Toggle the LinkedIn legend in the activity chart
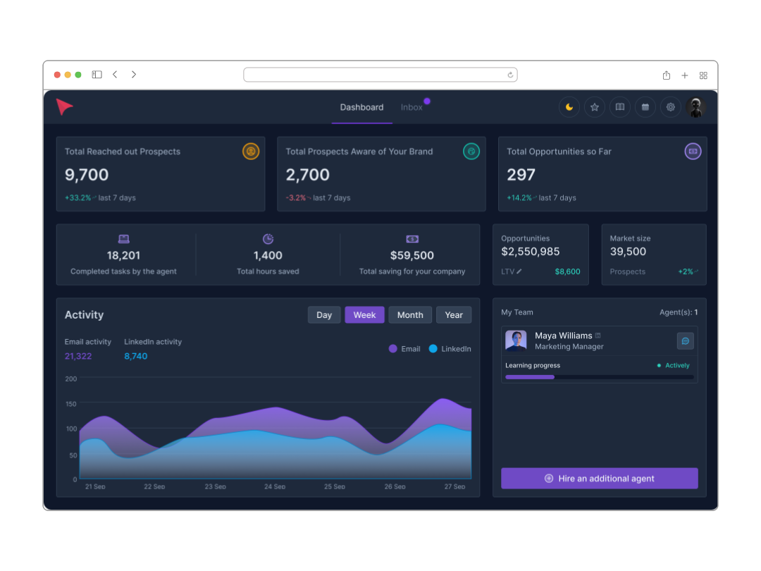Image resolution: width=761 pixels, height=571 pixels. [x=450, y=348]
